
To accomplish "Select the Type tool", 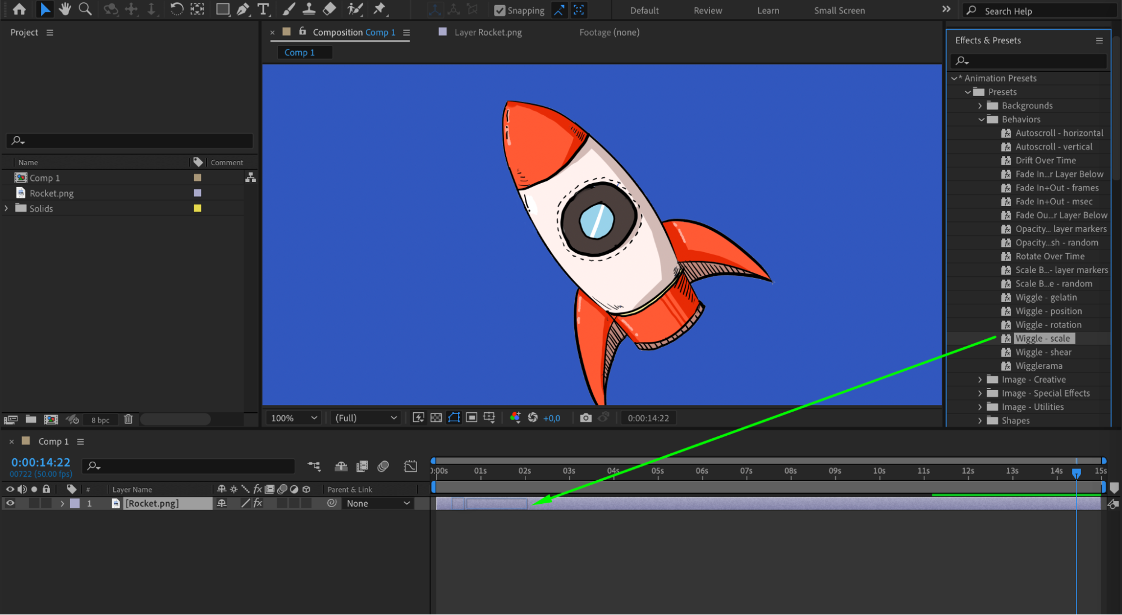I will tap(263, 9).
